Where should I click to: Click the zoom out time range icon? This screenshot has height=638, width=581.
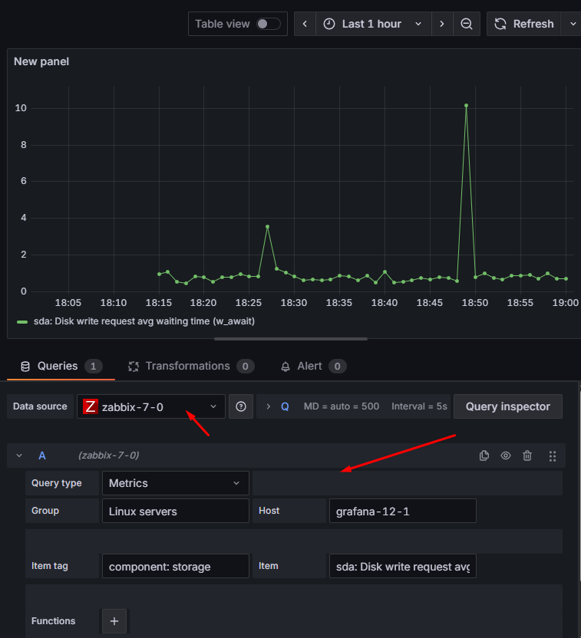(x=466, y=24)
